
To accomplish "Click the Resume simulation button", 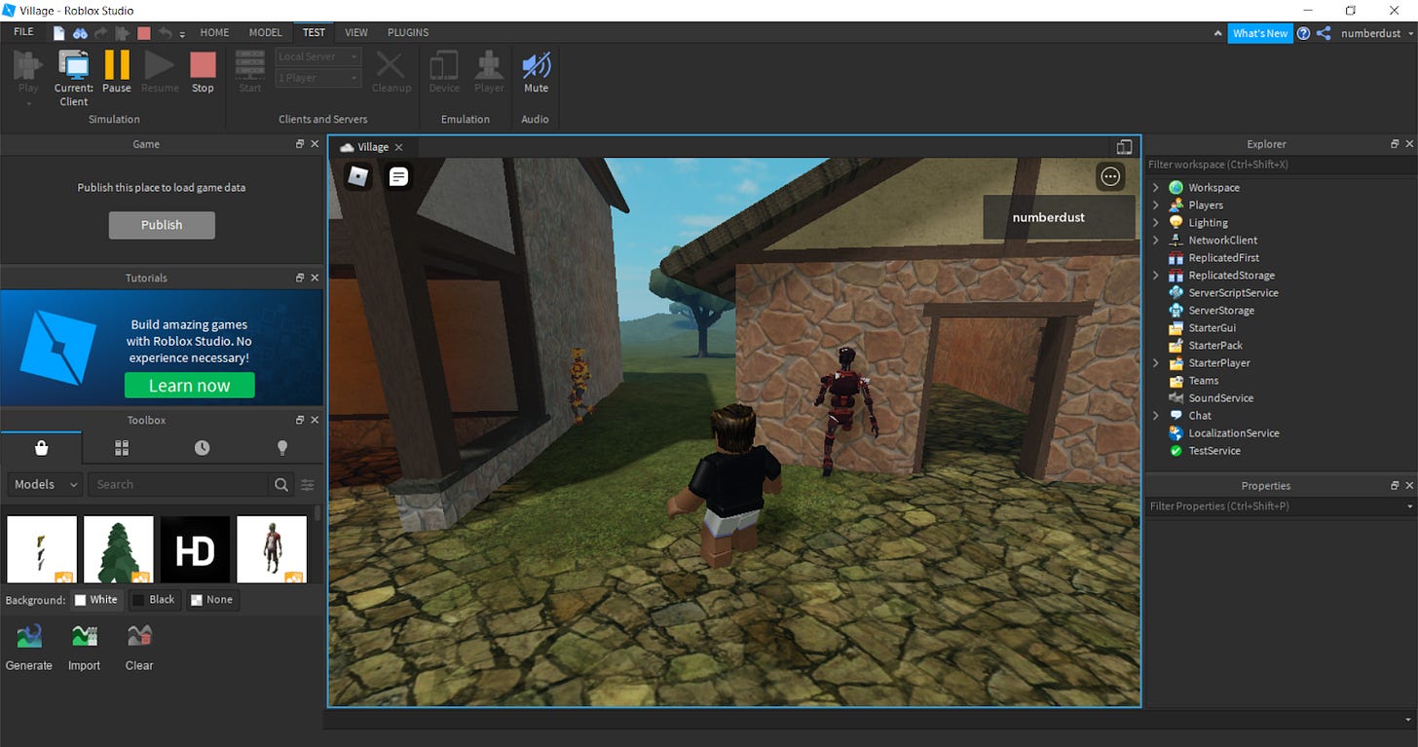I will [x=160, y=72].
